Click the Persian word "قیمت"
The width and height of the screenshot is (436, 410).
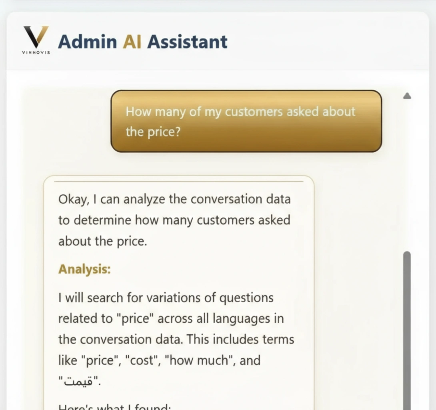[x=78, y=381]
